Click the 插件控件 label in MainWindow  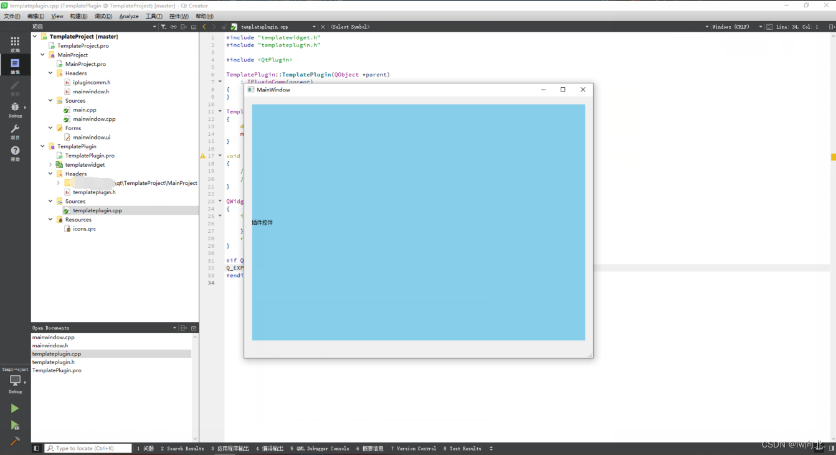coord(262,222)
